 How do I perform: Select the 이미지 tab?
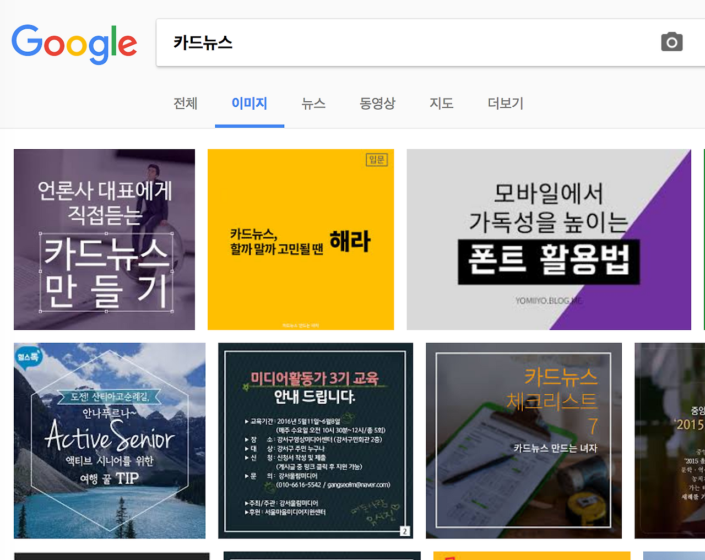pyautogui.click(x=250, y=104)
